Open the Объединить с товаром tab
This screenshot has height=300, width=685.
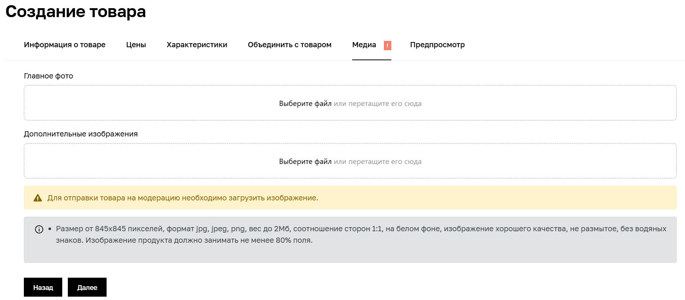tap(290, 45)
